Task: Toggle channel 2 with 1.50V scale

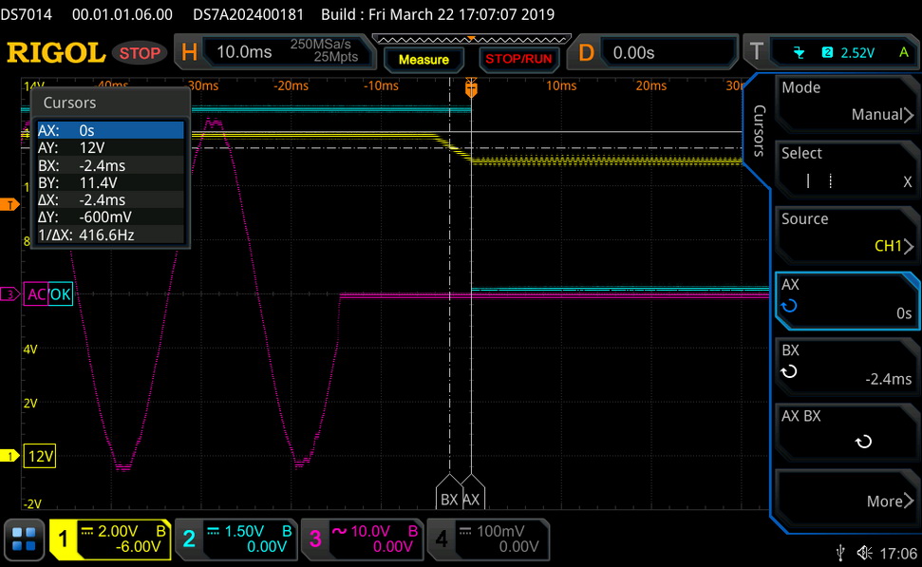Action: (236, 539)
